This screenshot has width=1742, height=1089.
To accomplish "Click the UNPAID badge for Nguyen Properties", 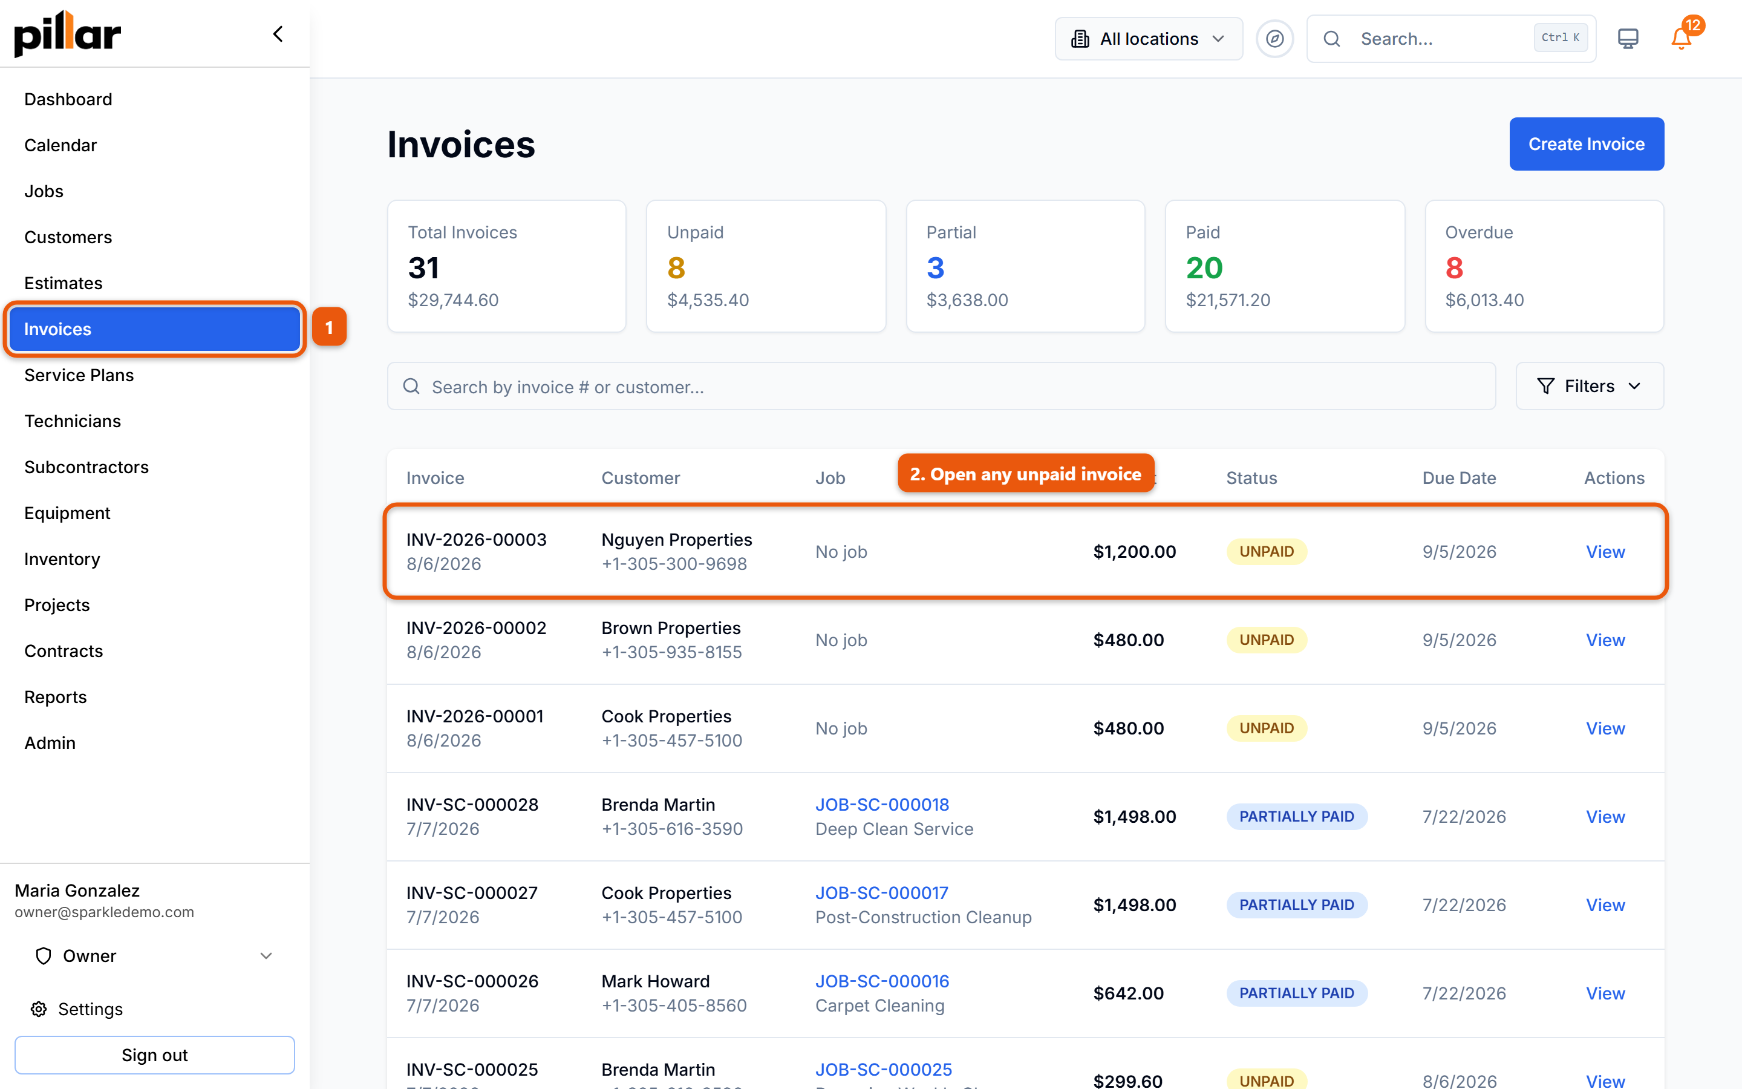I will tap(1266, 552).
